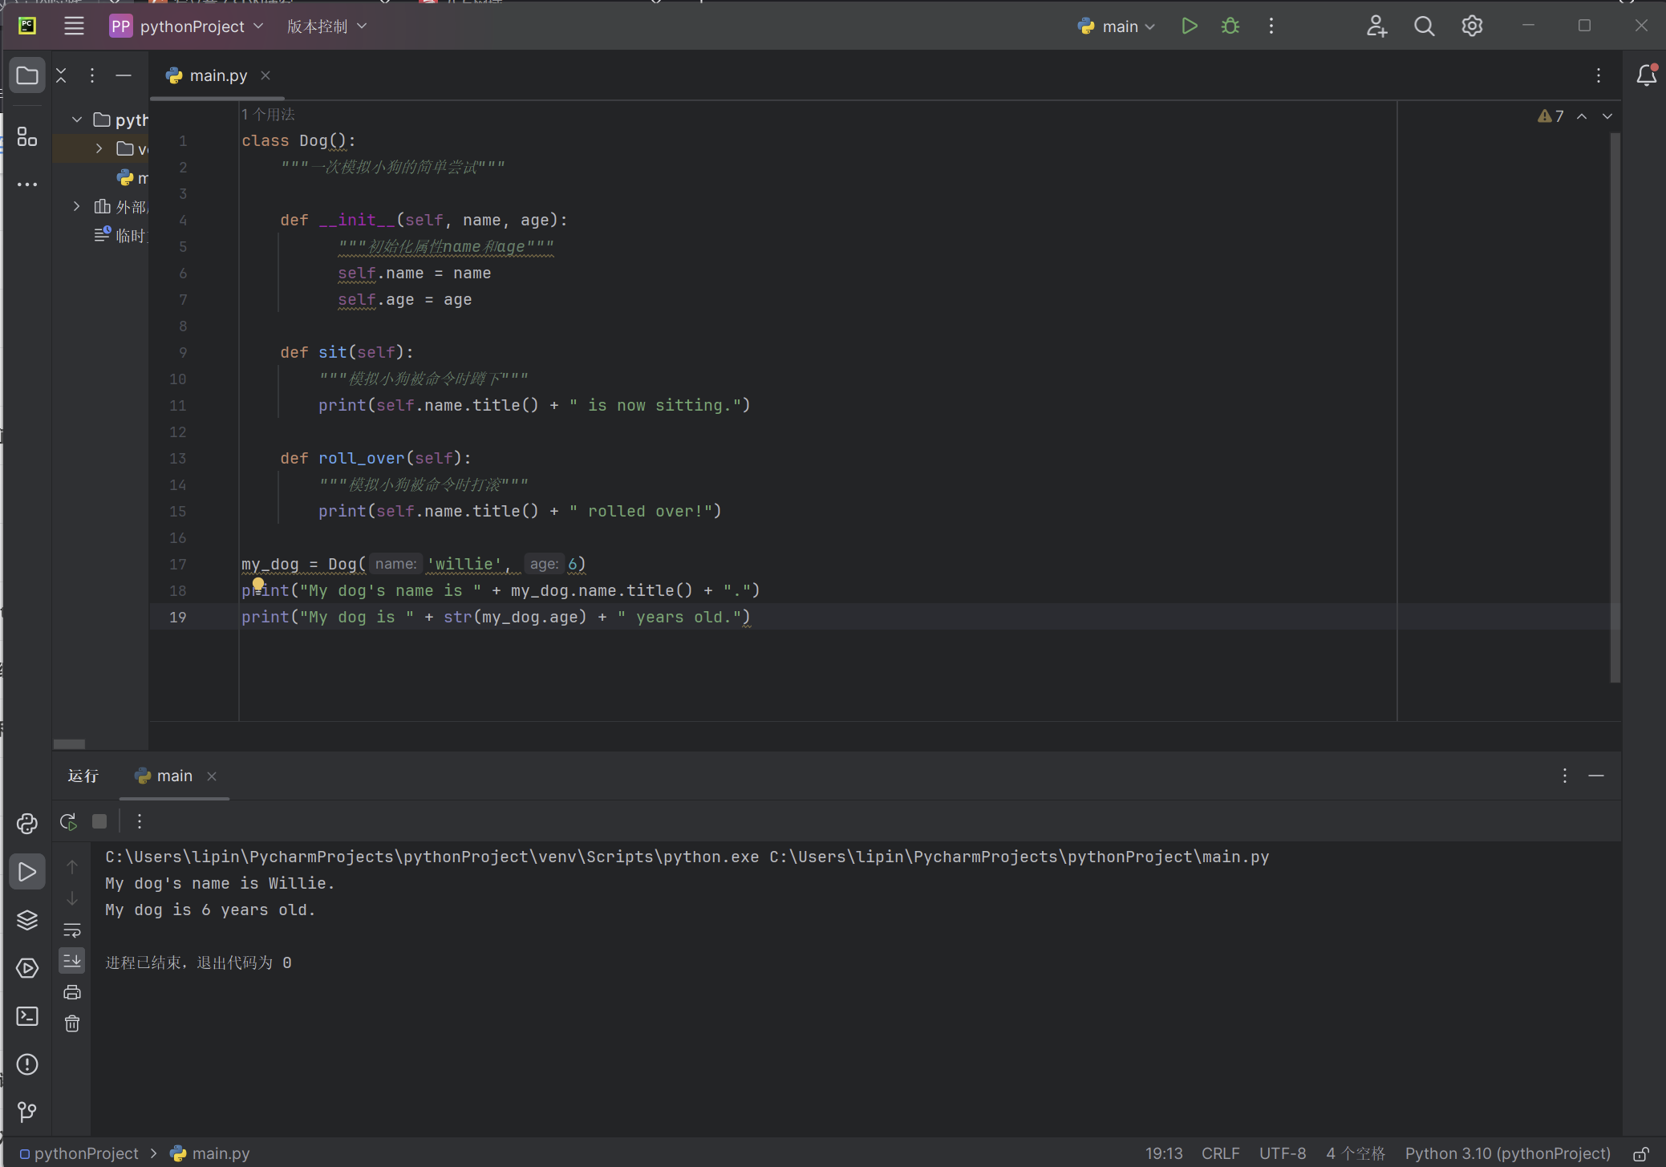Viewport: 1666px width, 1167px height.
Task: Collapse the pythonProject root folder
Action: point(77,120)
